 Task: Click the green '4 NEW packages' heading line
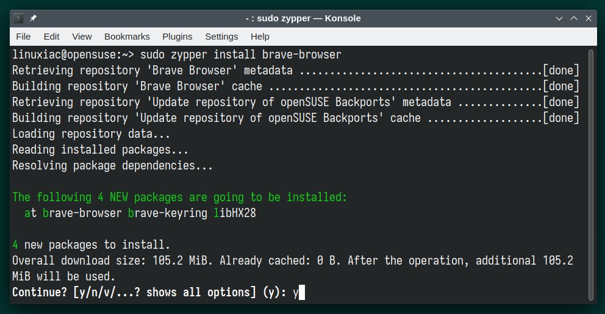pos(179,197)
